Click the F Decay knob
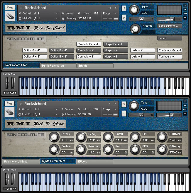The image size is (191, 193). (162, 149)
